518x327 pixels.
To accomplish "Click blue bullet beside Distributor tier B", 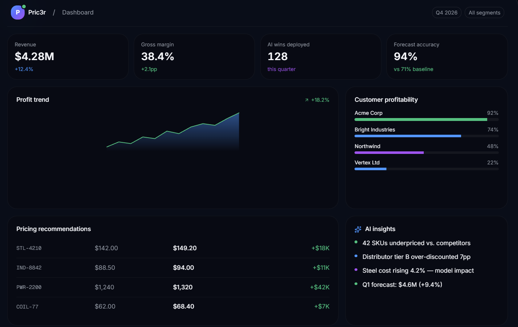I will [x=356, y=256].
